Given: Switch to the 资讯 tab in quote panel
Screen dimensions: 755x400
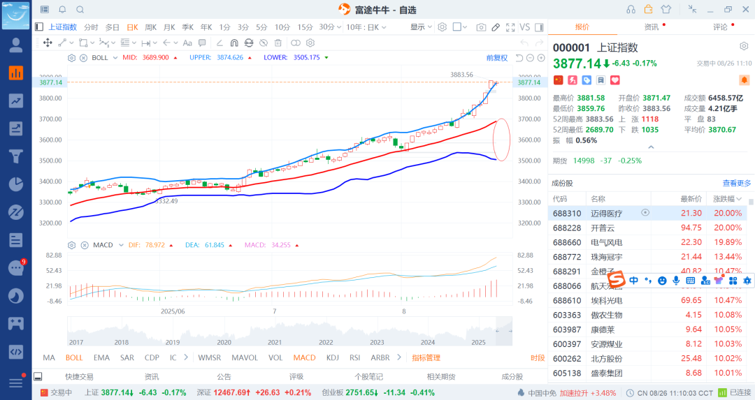Looking at the screenshot, I should [x=651, y=27].
